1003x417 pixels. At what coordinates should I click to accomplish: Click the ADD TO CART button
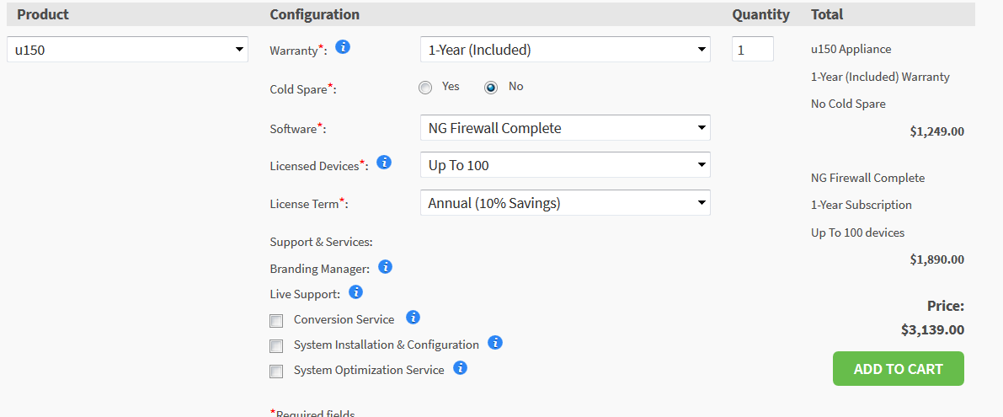pyautogui.click(x=898, y=368)
